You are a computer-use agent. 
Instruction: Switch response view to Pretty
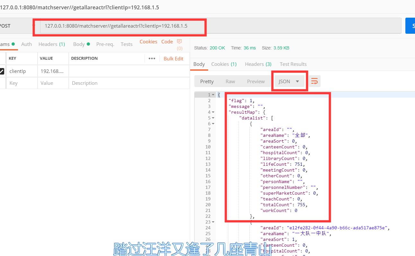click(207, 81)
